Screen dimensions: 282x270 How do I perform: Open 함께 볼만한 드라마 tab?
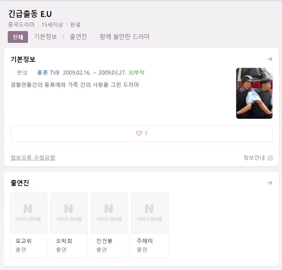click(124, 36)
